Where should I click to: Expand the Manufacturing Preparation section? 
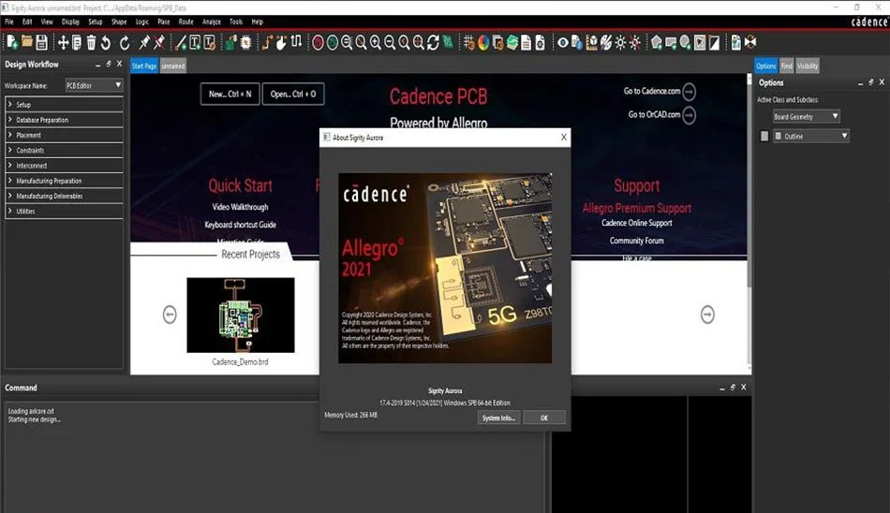pyautogui.click(x=64, y=181)
